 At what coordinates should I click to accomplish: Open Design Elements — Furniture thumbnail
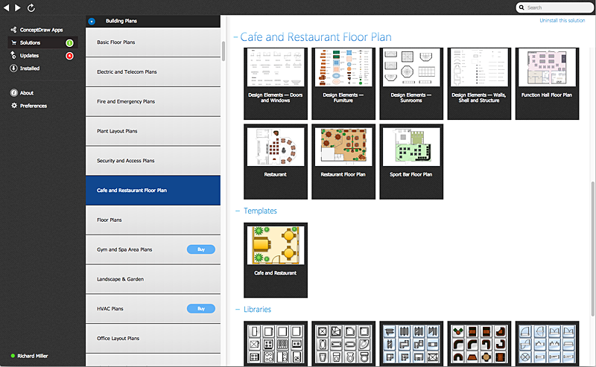343,83
